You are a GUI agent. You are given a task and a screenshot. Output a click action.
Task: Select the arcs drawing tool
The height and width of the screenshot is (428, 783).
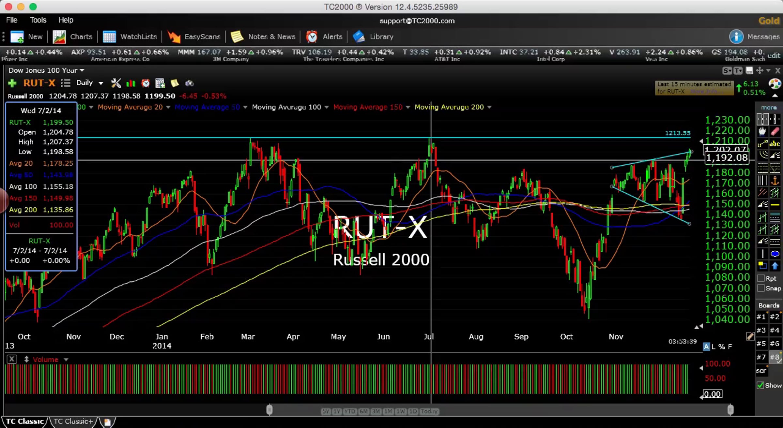point(762,155)
